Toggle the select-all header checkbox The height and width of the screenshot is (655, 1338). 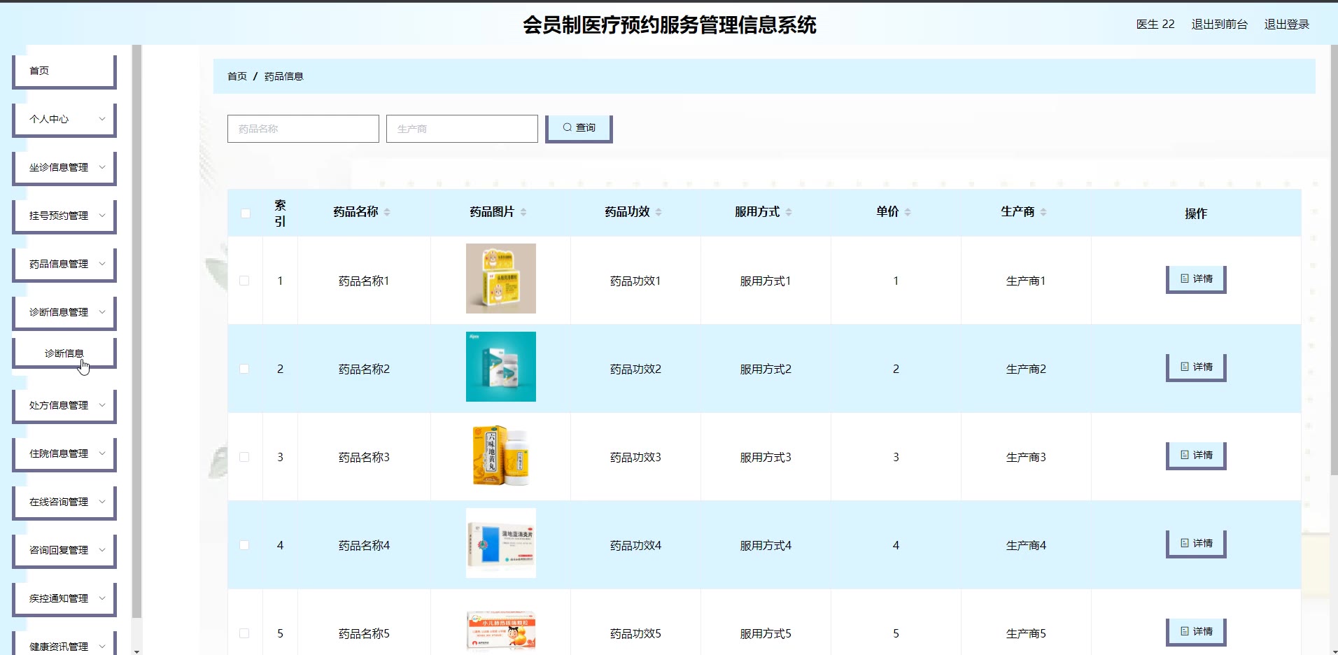[x=245, y=213]
